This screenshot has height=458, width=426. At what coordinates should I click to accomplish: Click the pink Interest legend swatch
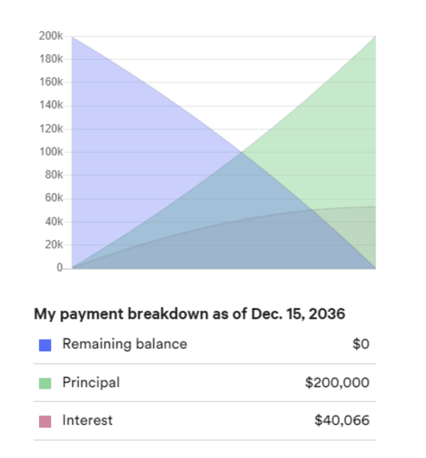45,422
